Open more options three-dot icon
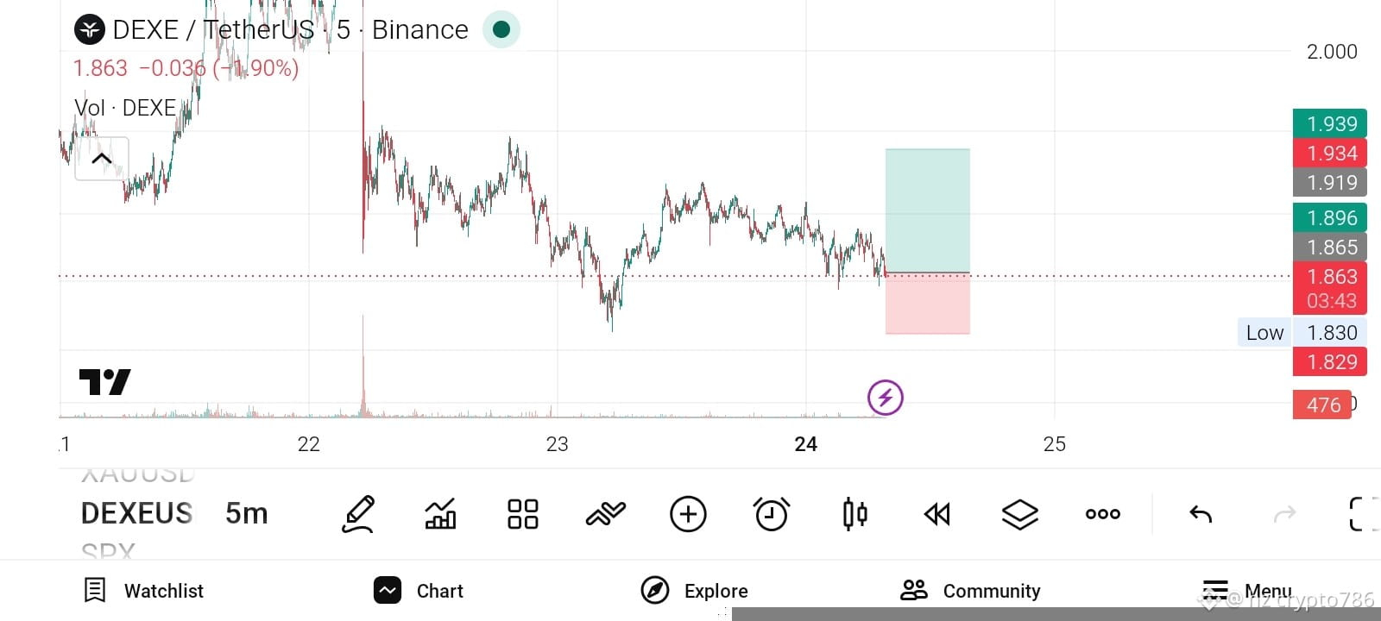 click(1102, 514)
